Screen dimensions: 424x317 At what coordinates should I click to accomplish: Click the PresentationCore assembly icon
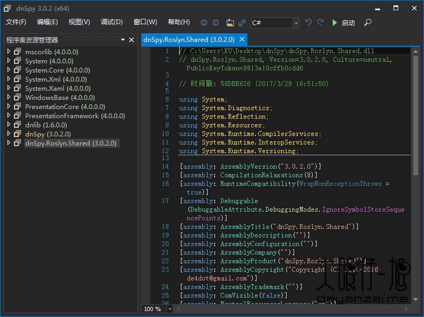click(x=17, y=106)
